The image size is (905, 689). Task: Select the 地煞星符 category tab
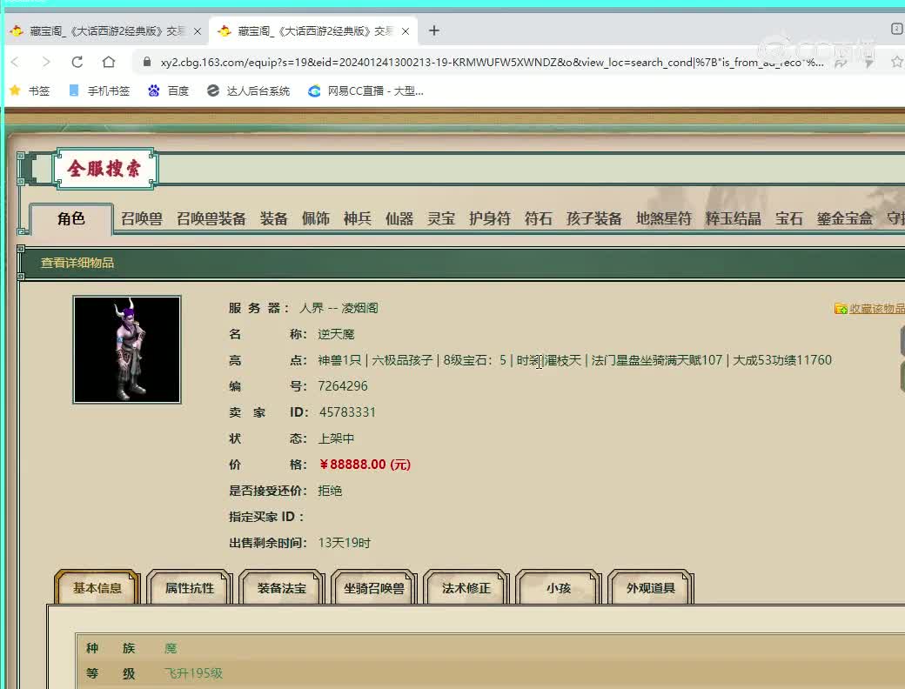pos(664,218)
